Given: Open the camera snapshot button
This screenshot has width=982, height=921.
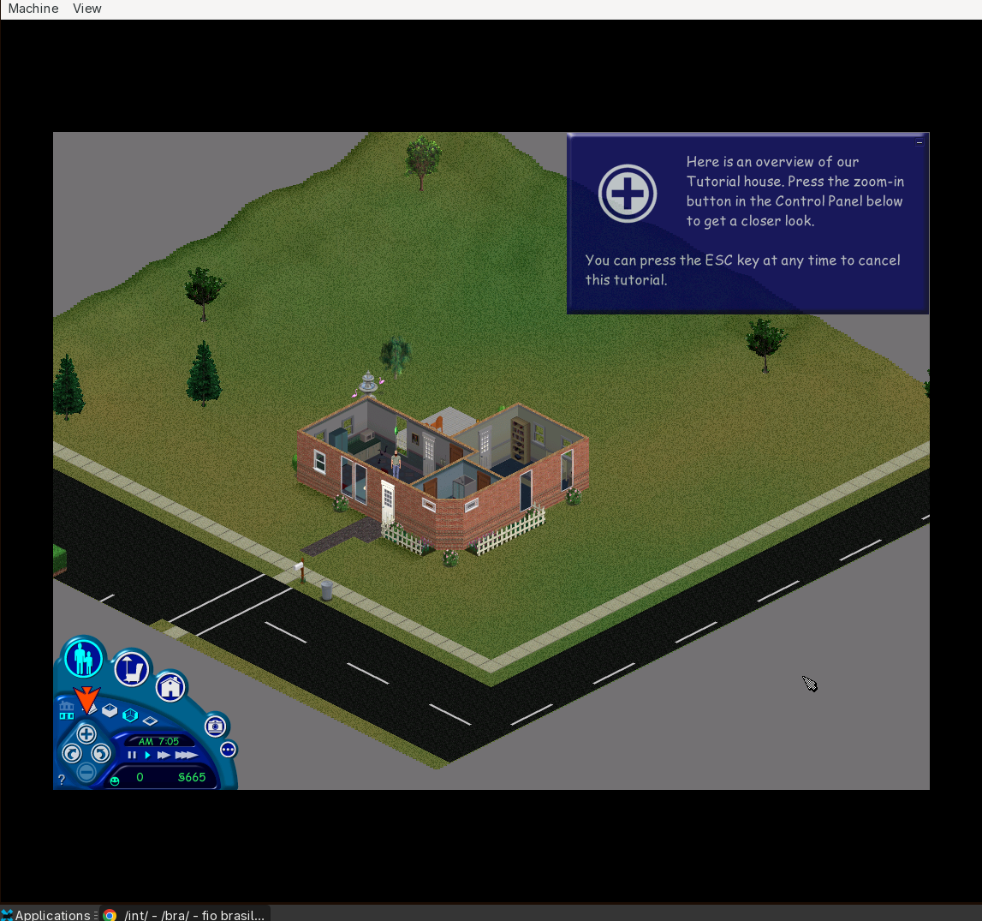Looking at the screenshot, I should [215, 727].
